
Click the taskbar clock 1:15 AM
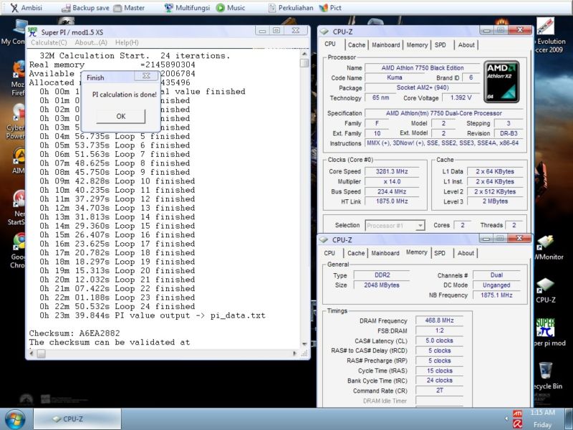[x=542, y=413]
